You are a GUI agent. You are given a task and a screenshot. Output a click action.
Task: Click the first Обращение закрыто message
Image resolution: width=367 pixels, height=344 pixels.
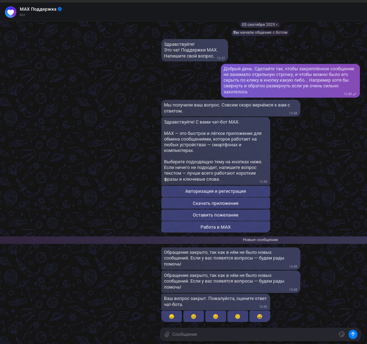pyautogui.click(x=230, y=258)
